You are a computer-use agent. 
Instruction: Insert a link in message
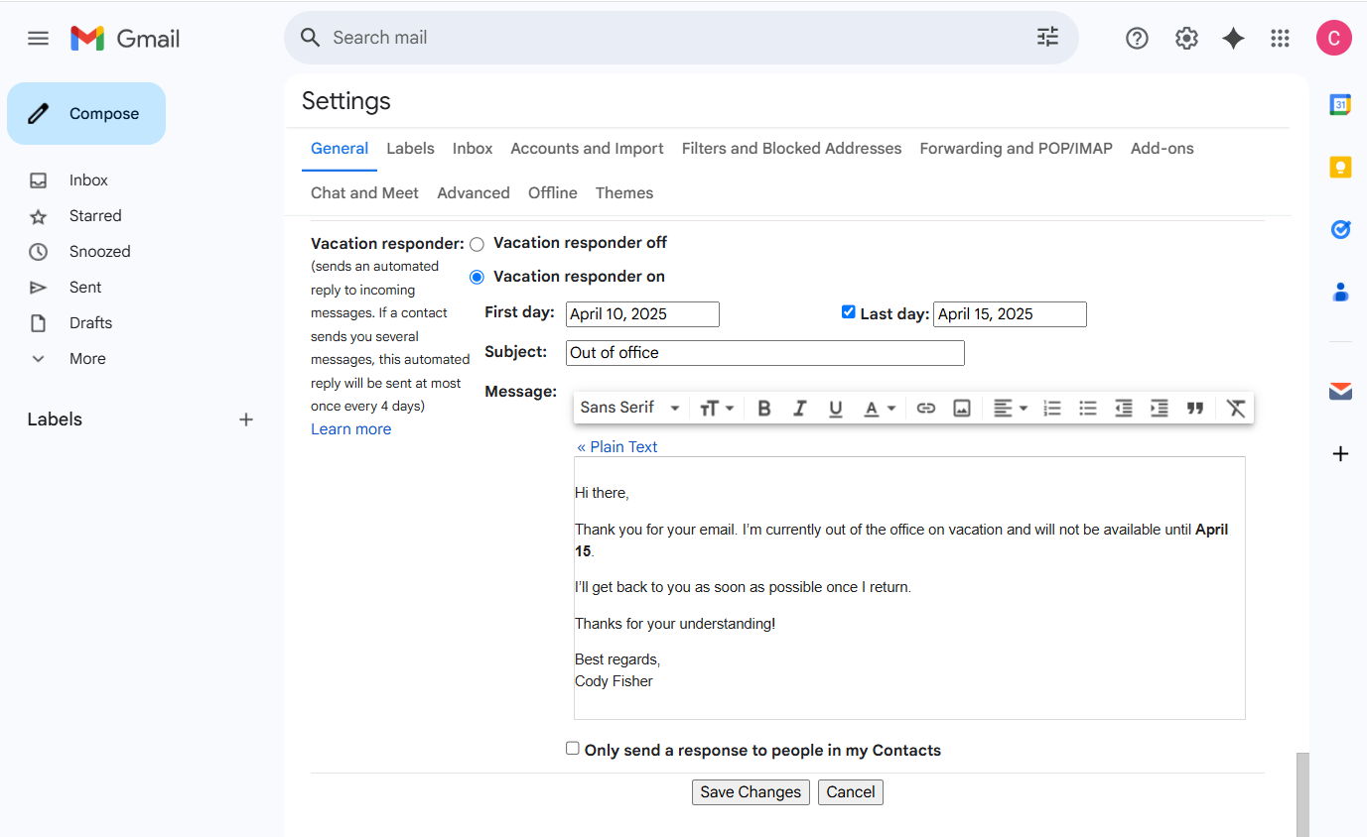tap(926, 409)
